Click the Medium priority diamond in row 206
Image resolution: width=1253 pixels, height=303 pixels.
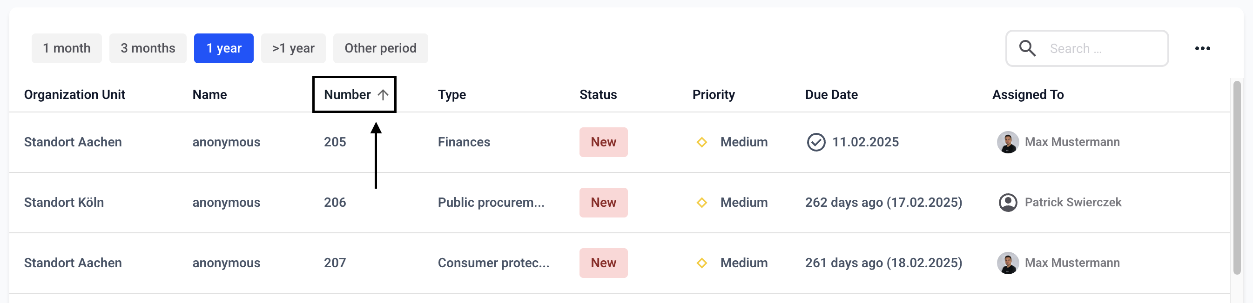pyautogui.click(x=701, y=203)
